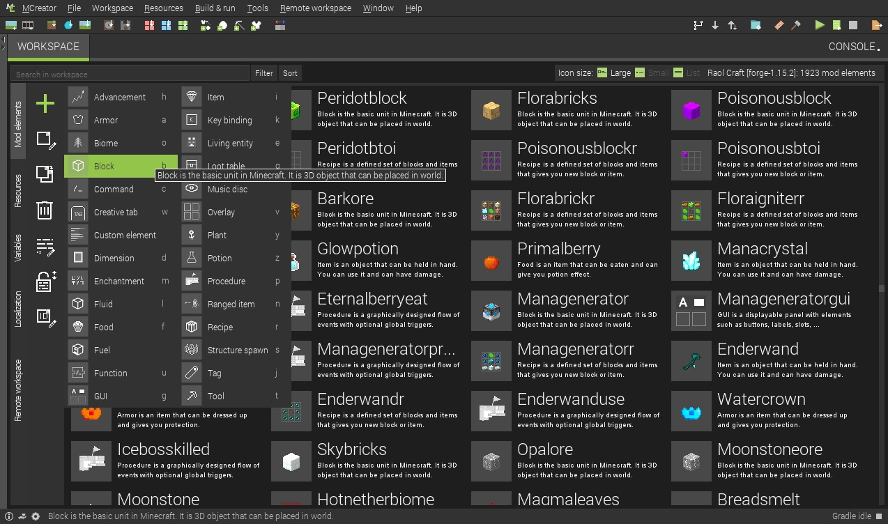
Task: Choose Recipe in the element list
Action: tap(235, 327)
